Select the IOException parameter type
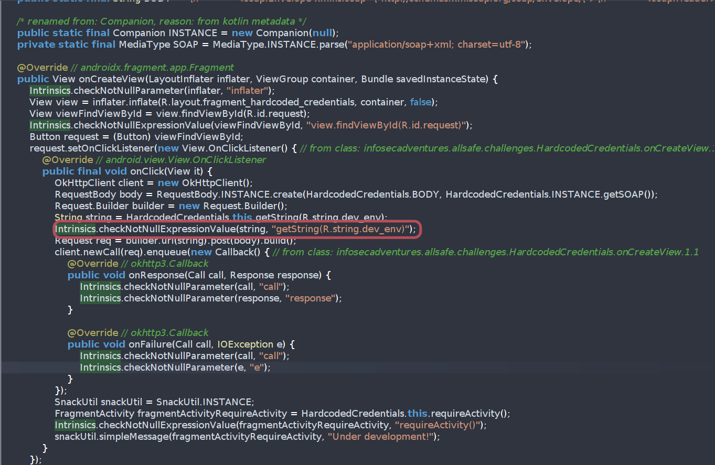Viewport: 715px width, 465px height. [x=245, y=344]
